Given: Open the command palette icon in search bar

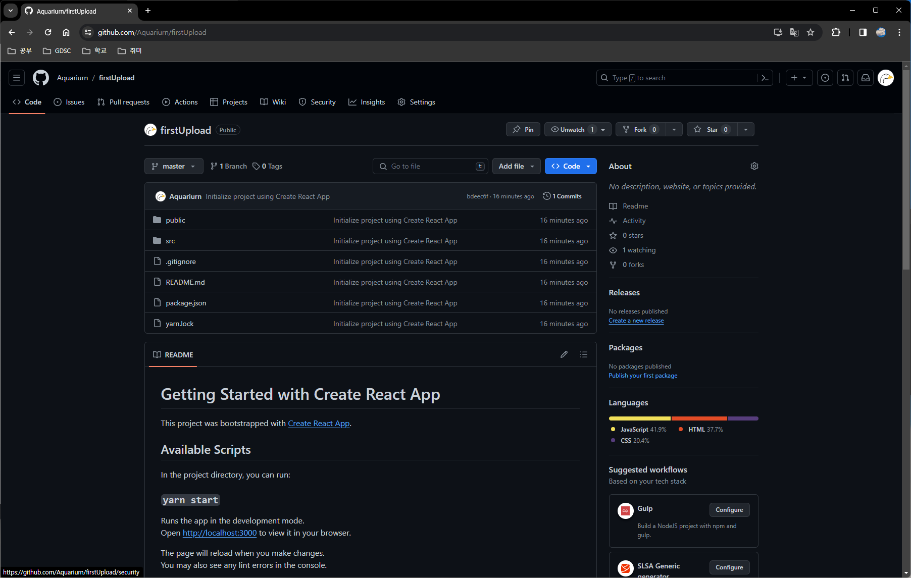Looking at the screenshot, I should [x=765, y=78].
